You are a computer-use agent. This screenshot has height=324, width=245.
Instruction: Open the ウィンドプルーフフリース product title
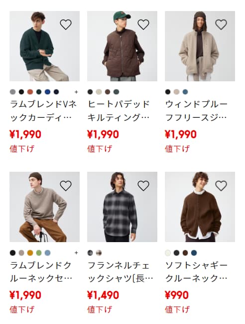(x=196, y=111)
